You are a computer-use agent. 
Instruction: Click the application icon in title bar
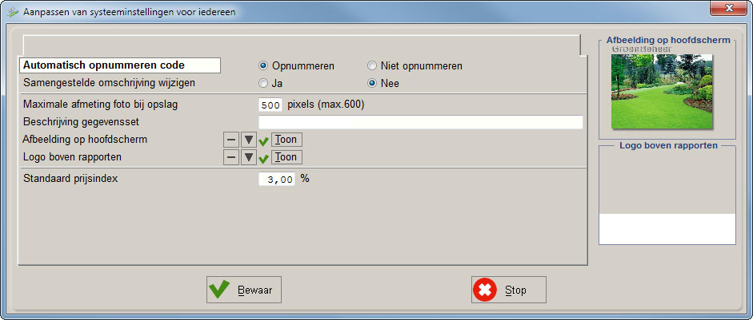pyautogui.click(x=12, y=13)
